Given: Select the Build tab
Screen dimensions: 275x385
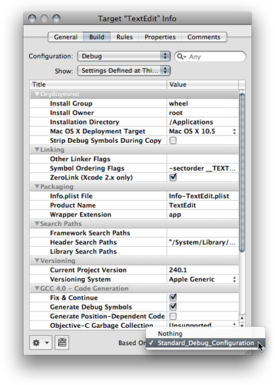Looking at the screenshot, I should point(96,37).
